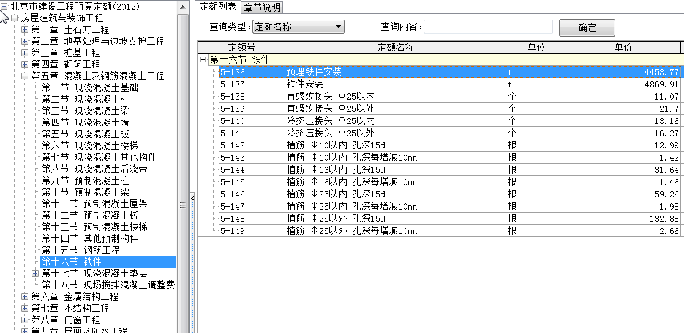
Task: Select row 5-139 直螺纹接头 Φ25以外
Action: point(449,109)
